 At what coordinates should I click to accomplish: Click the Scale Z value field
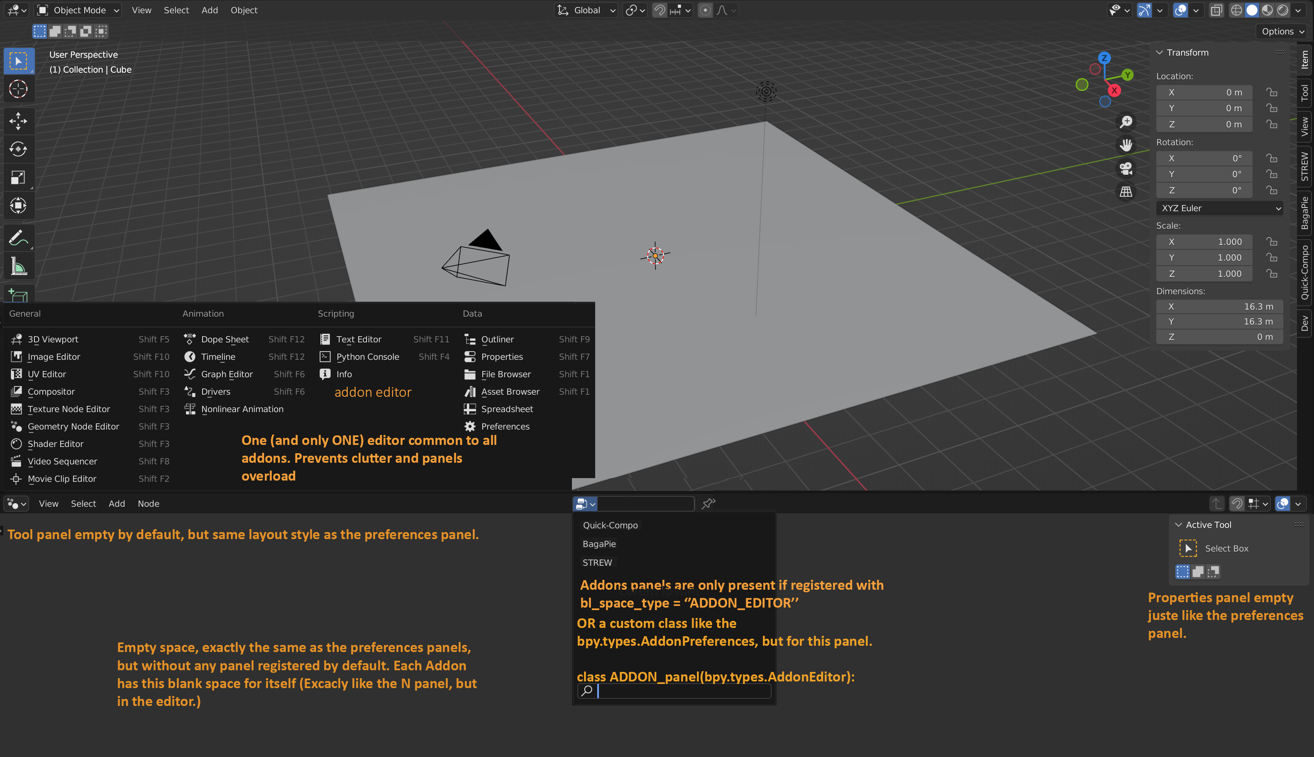[1204, 274]
